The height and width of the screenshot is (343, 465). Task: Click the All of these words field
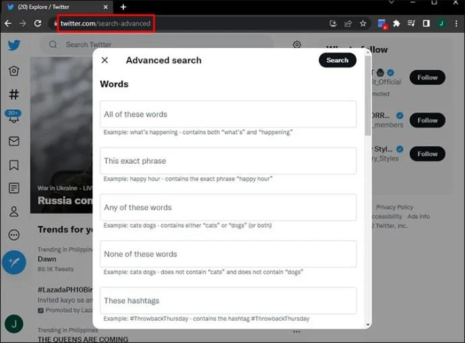228,114
